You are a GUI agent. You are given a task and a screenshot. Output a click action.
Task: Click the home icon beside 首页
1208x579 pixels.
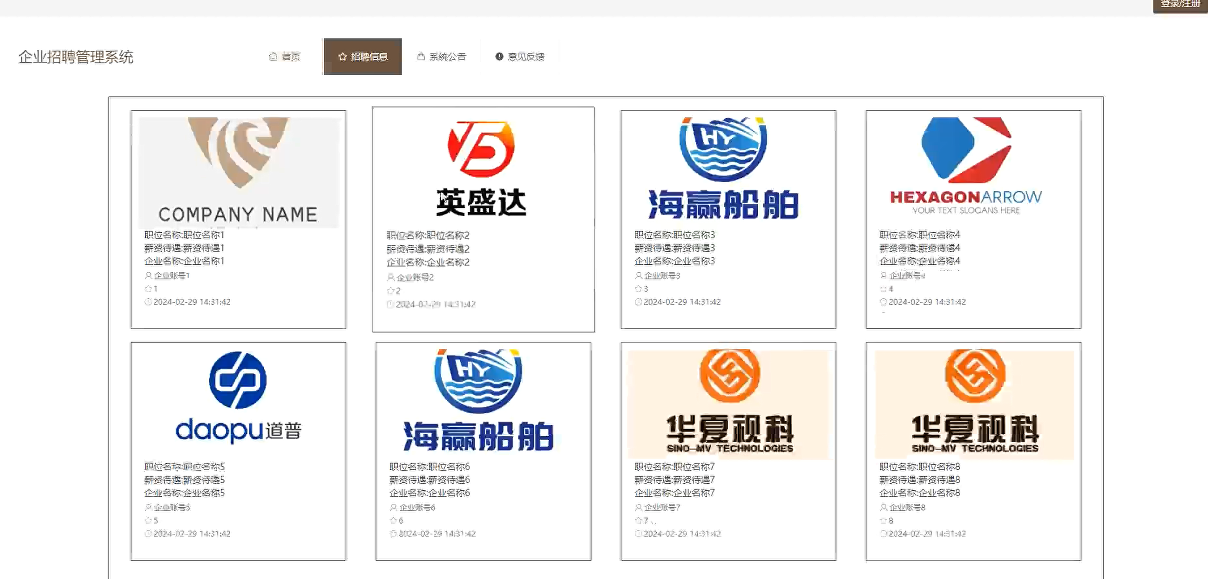coord(273,57)
